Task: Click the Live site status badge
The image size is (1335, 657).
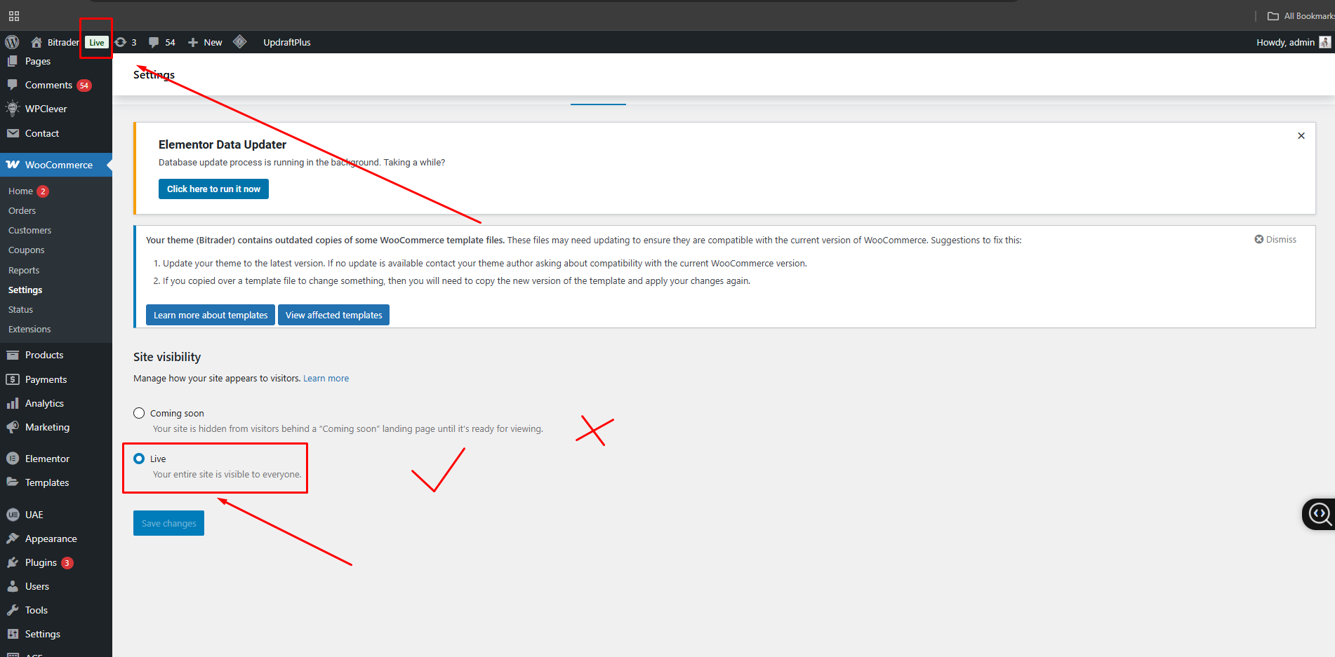Action: pyautogui.click(x=97, y=42)
